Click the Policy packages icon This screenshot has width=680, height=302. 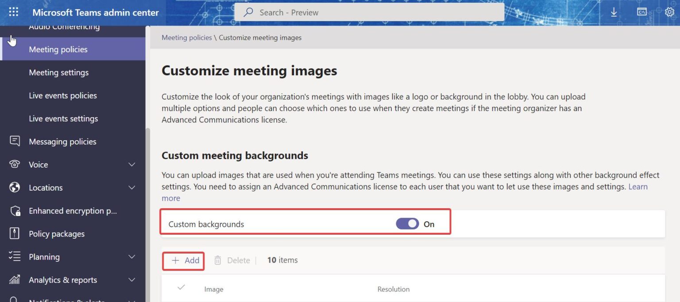(x=15, y=233)
